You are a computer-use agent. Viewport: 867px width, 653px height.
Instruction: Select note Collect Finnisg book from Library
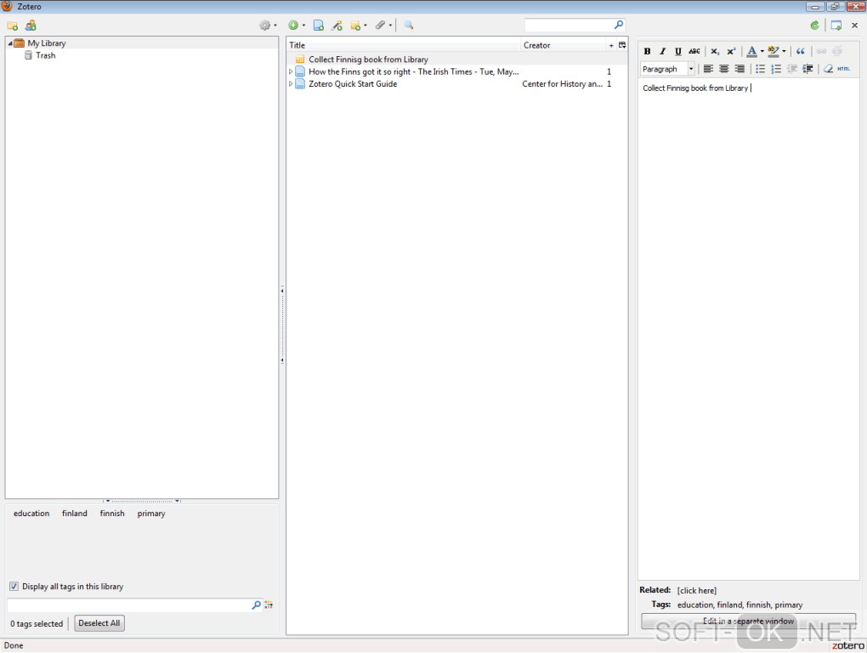point(456,60)
